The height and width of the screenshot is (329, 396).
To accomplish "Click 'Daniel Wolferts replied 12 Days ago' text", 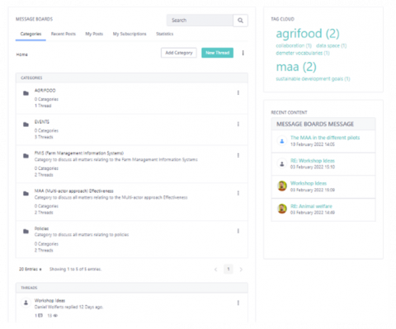I will (68, 307).
